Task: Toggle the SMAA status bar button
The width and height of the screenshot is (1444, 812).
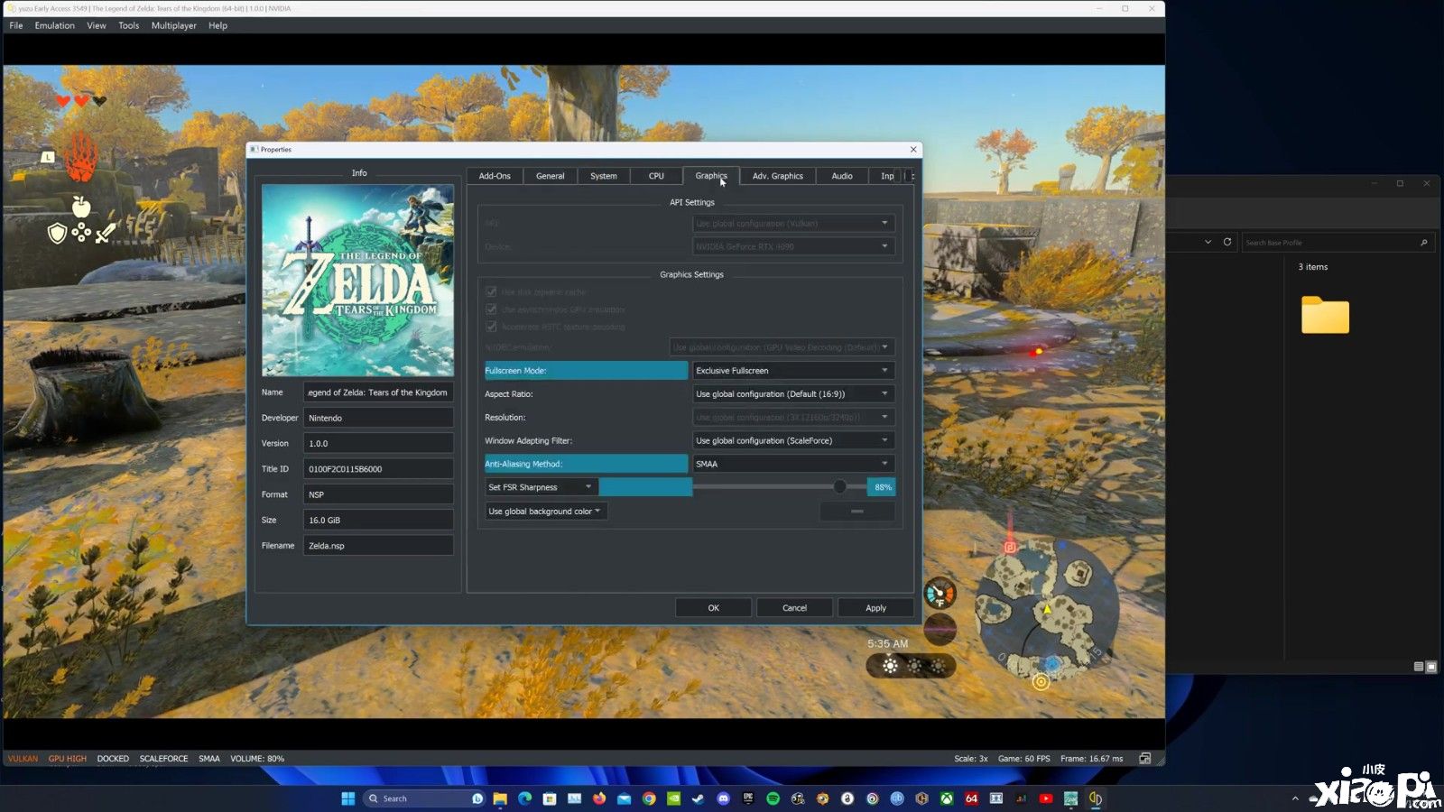Action: tap(209, 759)
